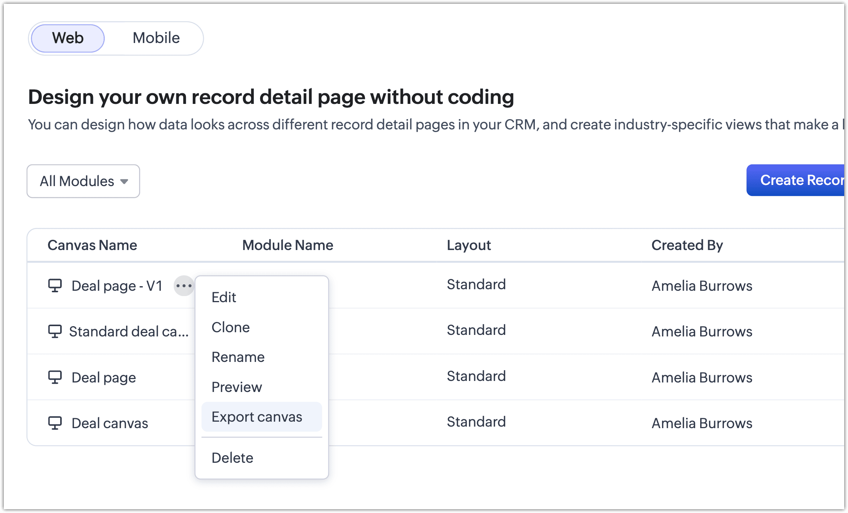Open the Deal canvas name link
Screen dimensions: 848x513
pos(110,423)
